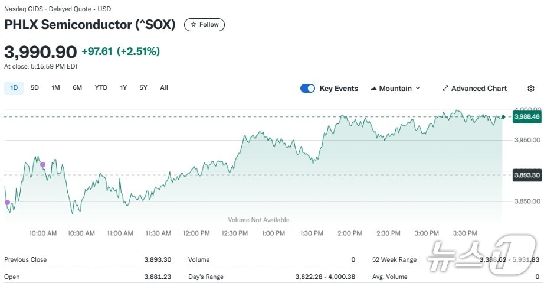Toggle the Key Events switch
This screenshot has width=544, height=283.
(307, 89)
